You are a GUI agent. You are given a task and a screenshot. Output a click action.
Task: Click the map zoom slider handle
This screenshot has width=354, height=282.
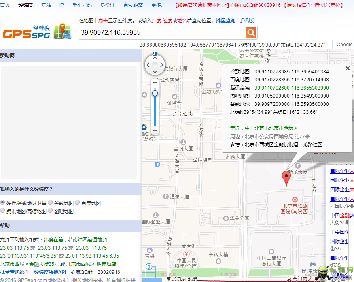(x=155, y=93)
